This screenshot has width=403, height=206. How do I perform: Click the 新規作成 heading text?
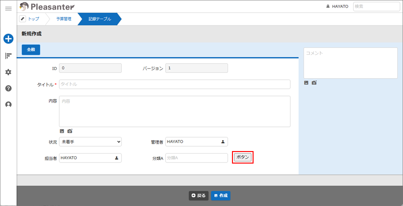(32, 34)
